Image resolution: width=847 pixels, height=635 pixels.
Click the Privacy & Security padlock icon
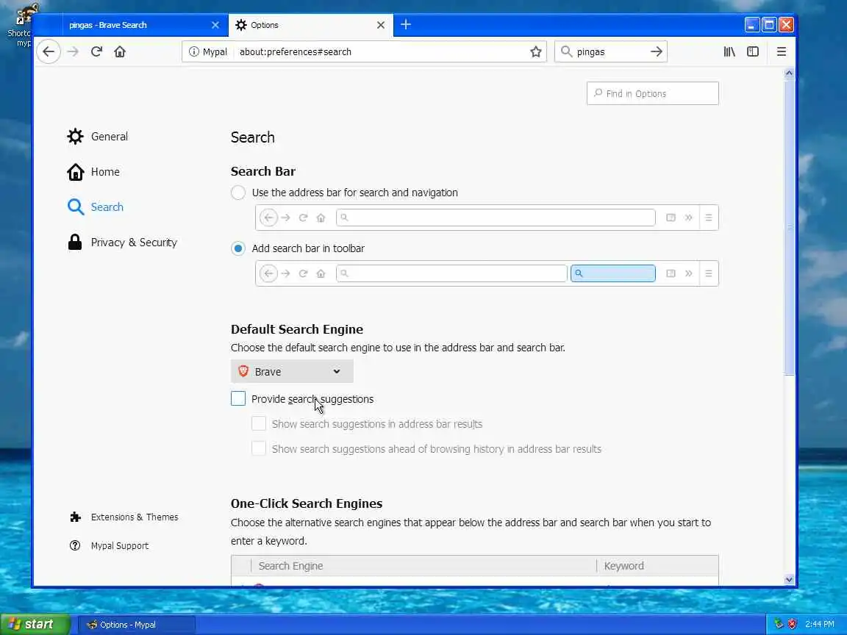[x=75, y=243]
